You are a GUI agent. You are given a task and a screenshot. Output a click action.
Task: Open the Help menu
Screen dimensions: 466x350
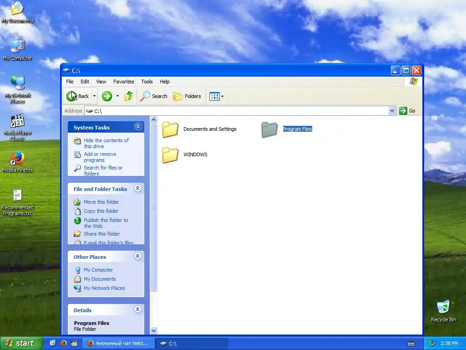165,82
